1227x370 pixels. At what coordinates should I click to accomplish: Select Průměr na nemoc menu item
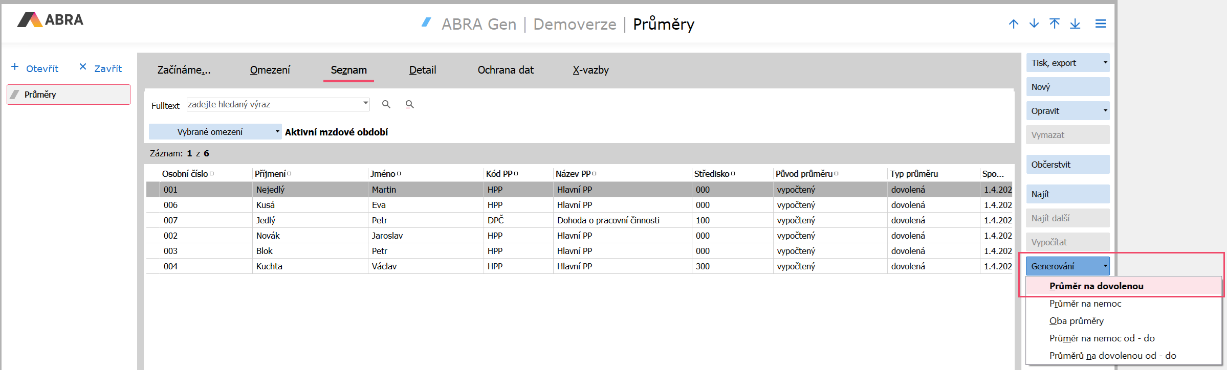coord(1085,304)
